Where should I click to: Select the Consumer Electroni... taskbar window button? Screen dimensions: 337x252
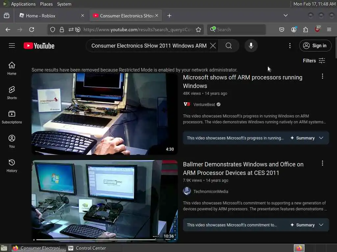click(39, 248)
